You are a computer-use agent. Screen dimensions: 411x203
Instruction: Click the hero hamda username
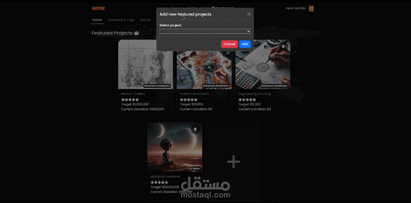(296, 9)
